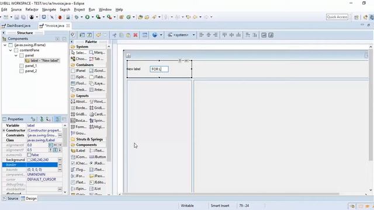Open the Constraints property editor button
Screen dimensions: 374x210
(x=60, y=135)
